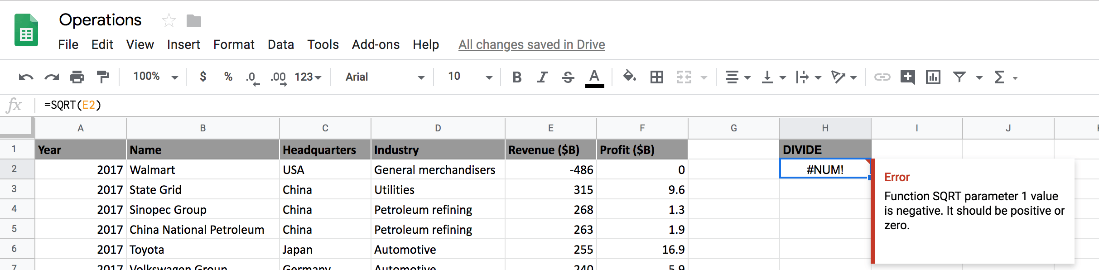Click the select-all corner box
1099x270 pixels.
pyautogui.click(x=17, y=127)
